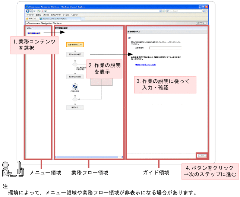Go back with the browser Back button
This screenshot has height=197, width=240.
28,11
